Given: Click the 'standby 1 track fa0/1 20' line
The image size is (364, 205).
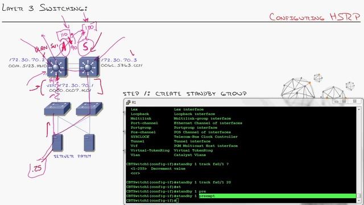Looking at the screenshot, I should pyautogui.click(x=179, y=182).
